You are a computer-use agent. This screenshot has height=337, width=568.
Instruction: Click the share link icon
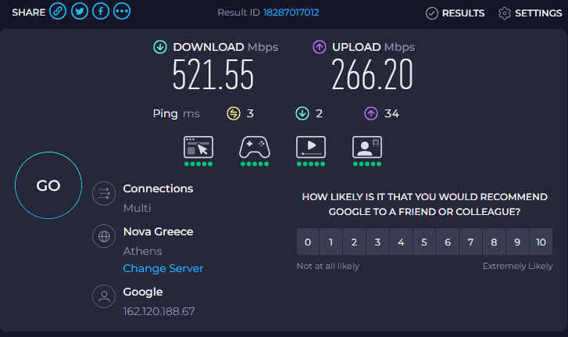coord(58,11)
